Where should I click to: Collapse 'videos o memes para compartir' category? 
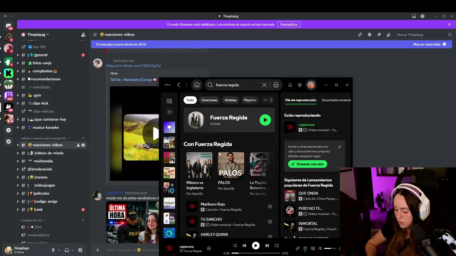click(45, 138)
